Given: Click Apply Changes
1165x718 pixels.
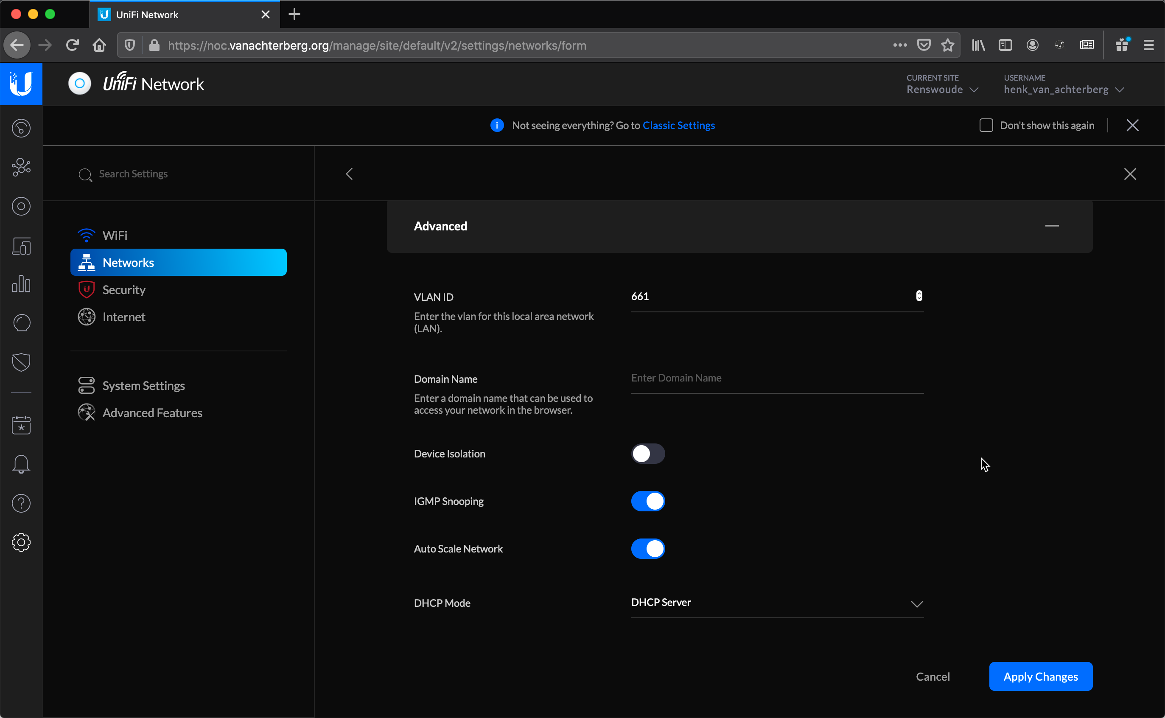Looking at the screenshot, I should (1040, 676).
